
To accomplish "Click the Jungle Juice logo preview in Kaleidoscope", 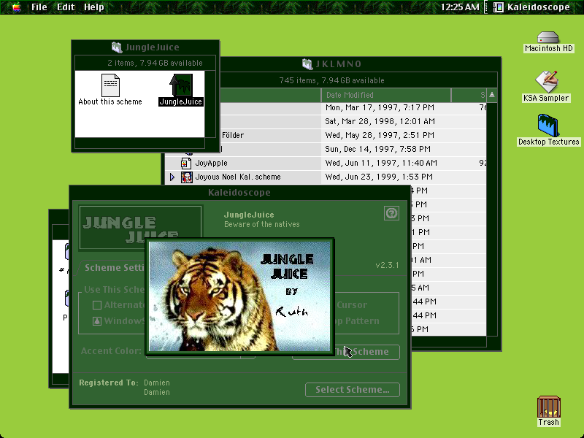I will pyautogui.click(x=140, y=227).
